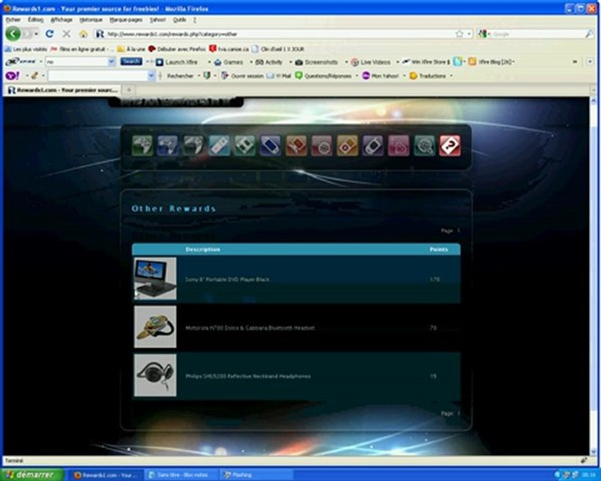Click the search magnifier in Google box
This screenshot has height=481, width=601.
click(589, 34)
